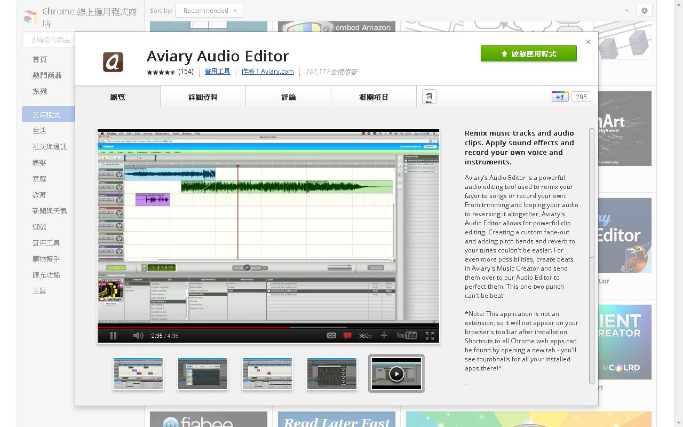Select the second screenshot thumbnail

pyautogui.click(x=203, y=374)
